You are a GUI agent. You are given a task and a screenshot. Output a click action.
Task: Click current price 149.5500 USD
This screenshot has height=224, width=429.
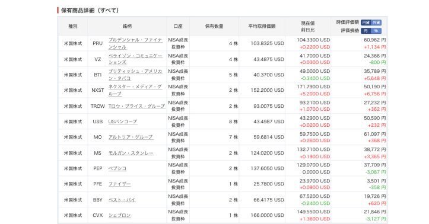point(313,212)
